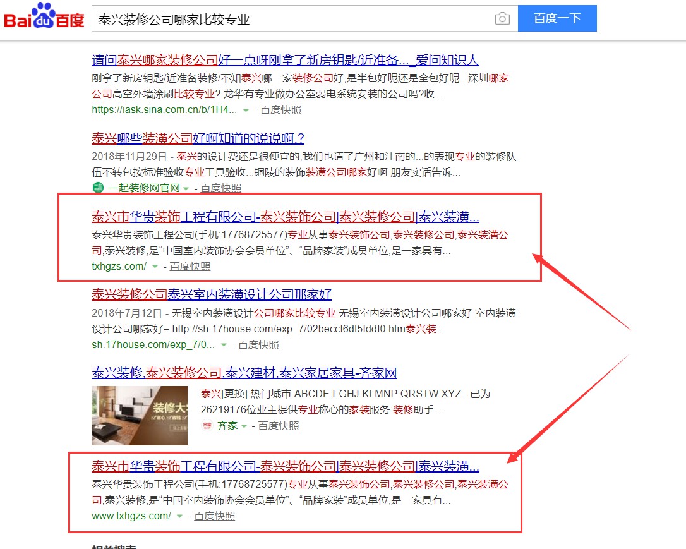Open 泰兴哪些装潢公司好啊 result link
Viewport: 686px width, 549px height.
pyautogui.click(x=198, y=138)
